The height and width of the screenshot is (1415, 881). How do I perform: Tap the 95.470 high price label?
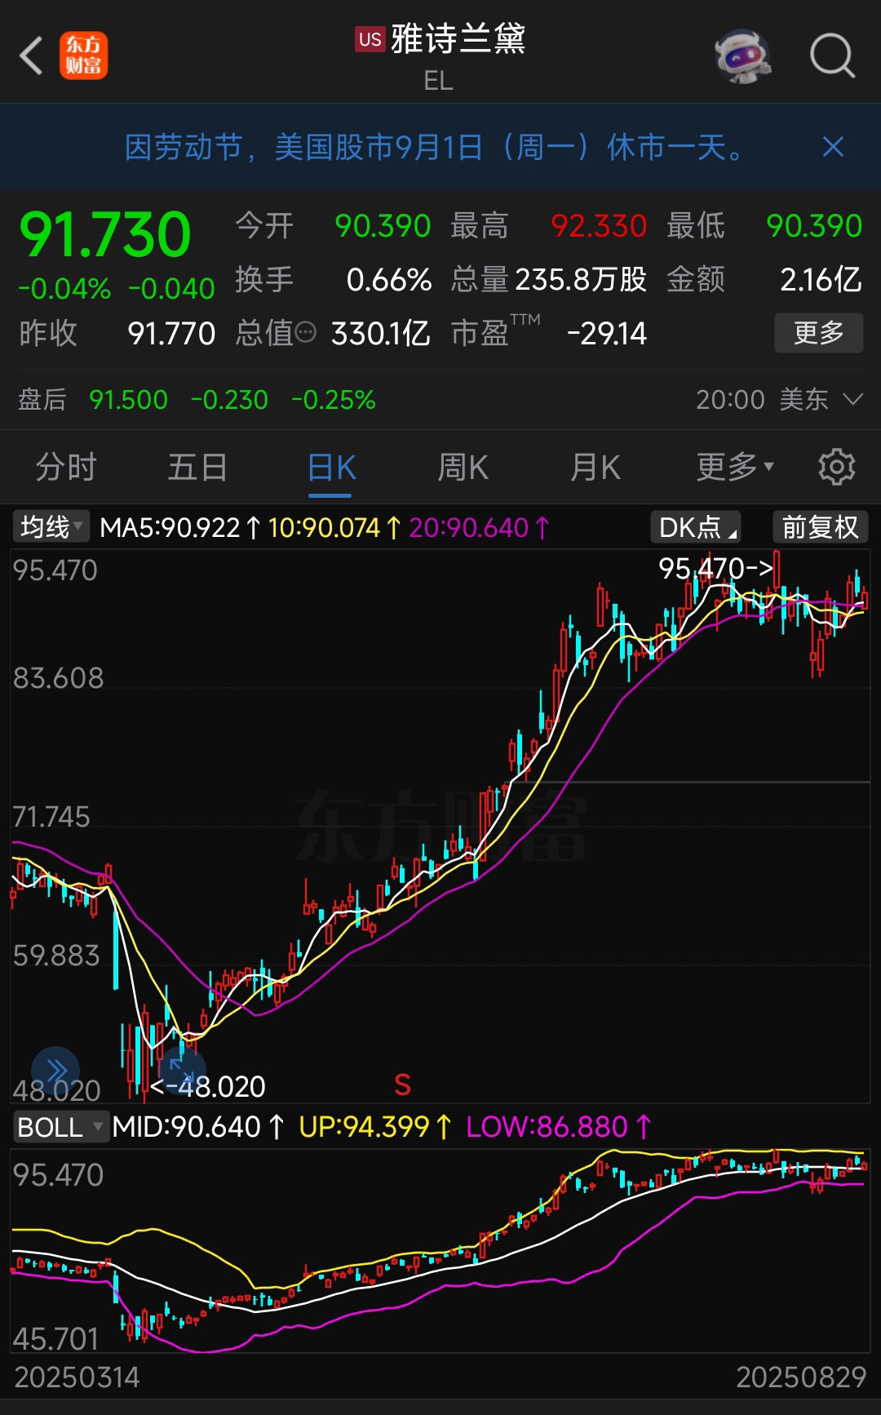(715, 568)
